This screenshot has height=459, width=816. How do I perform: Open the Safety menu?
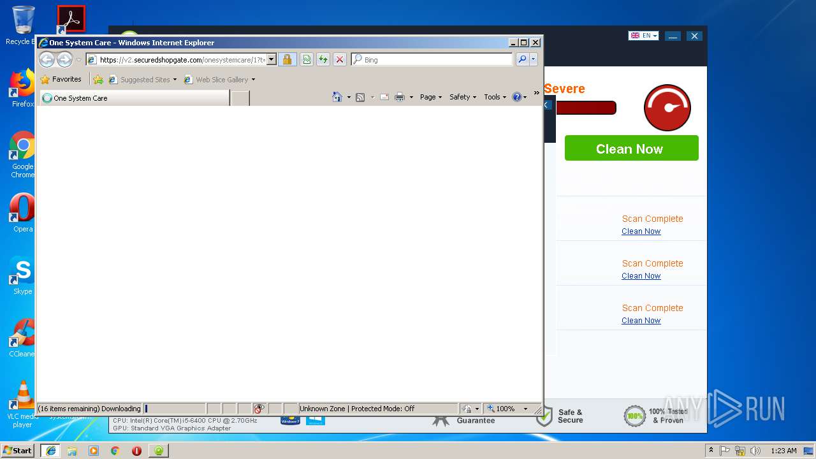(463, 97)
